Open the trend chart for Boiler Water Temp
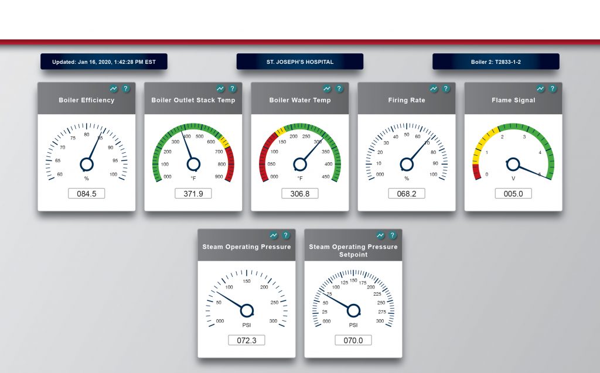 tap(326, 89)
